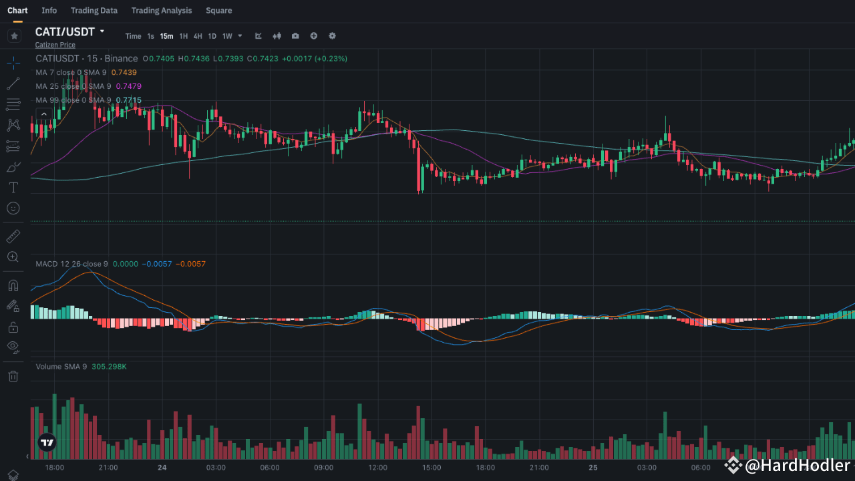The width and height of the screenshot is (855, 481).
Task: Open the XABCD Pattern tool
Action: [x=13, y=125]
